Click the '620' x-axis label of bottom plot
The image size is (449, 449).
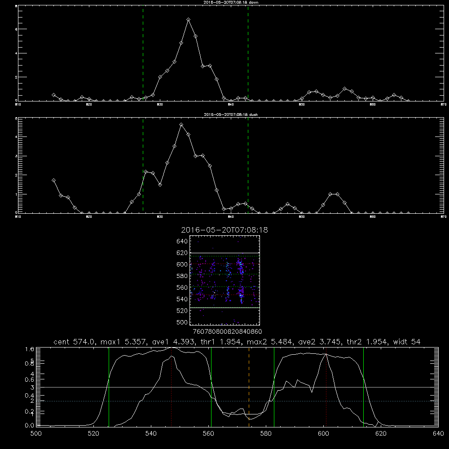pos(381,434)
